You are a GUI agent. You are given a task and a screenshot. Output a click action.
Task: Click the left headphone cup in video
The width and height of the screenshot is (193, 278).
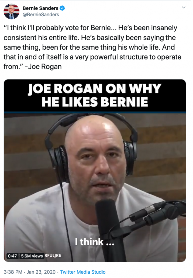point(59,163)
